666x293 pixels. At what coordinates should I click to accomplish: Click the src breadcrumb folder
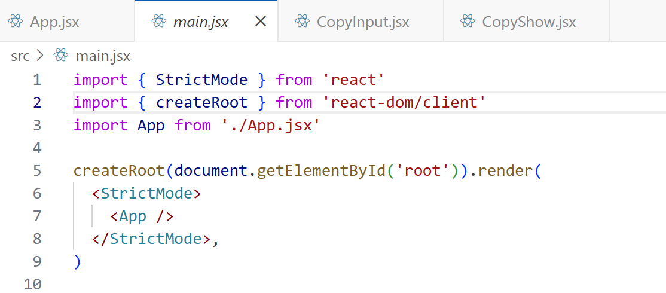pos(20,56)
